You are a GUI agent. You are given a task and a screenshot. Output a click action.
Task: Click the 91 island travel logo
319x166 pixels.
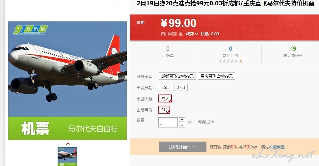pyautogui.click(x=31, y=30)
